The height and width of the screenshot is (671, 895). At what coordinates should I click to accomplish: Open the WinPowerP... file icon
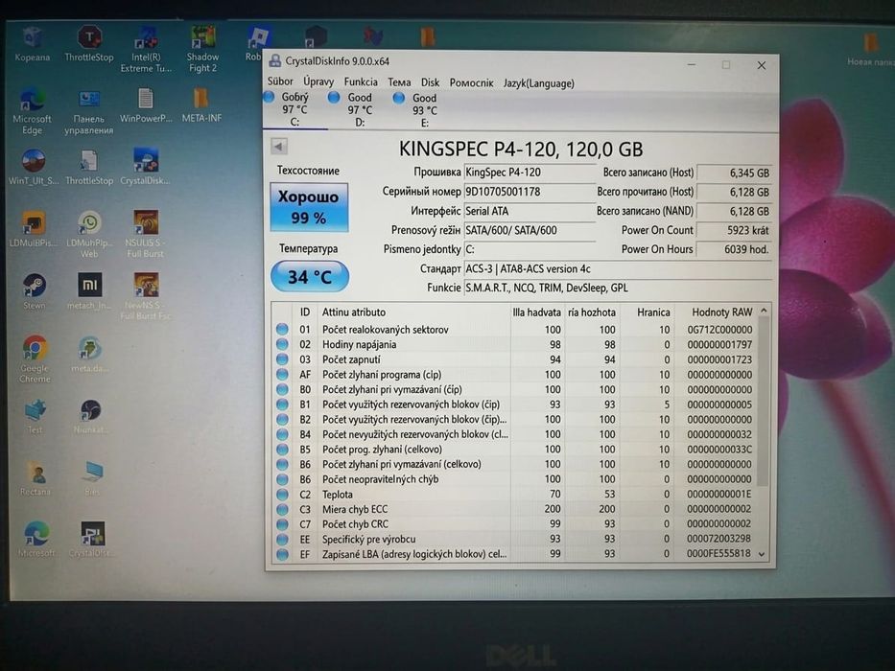[x=146, y=105]
